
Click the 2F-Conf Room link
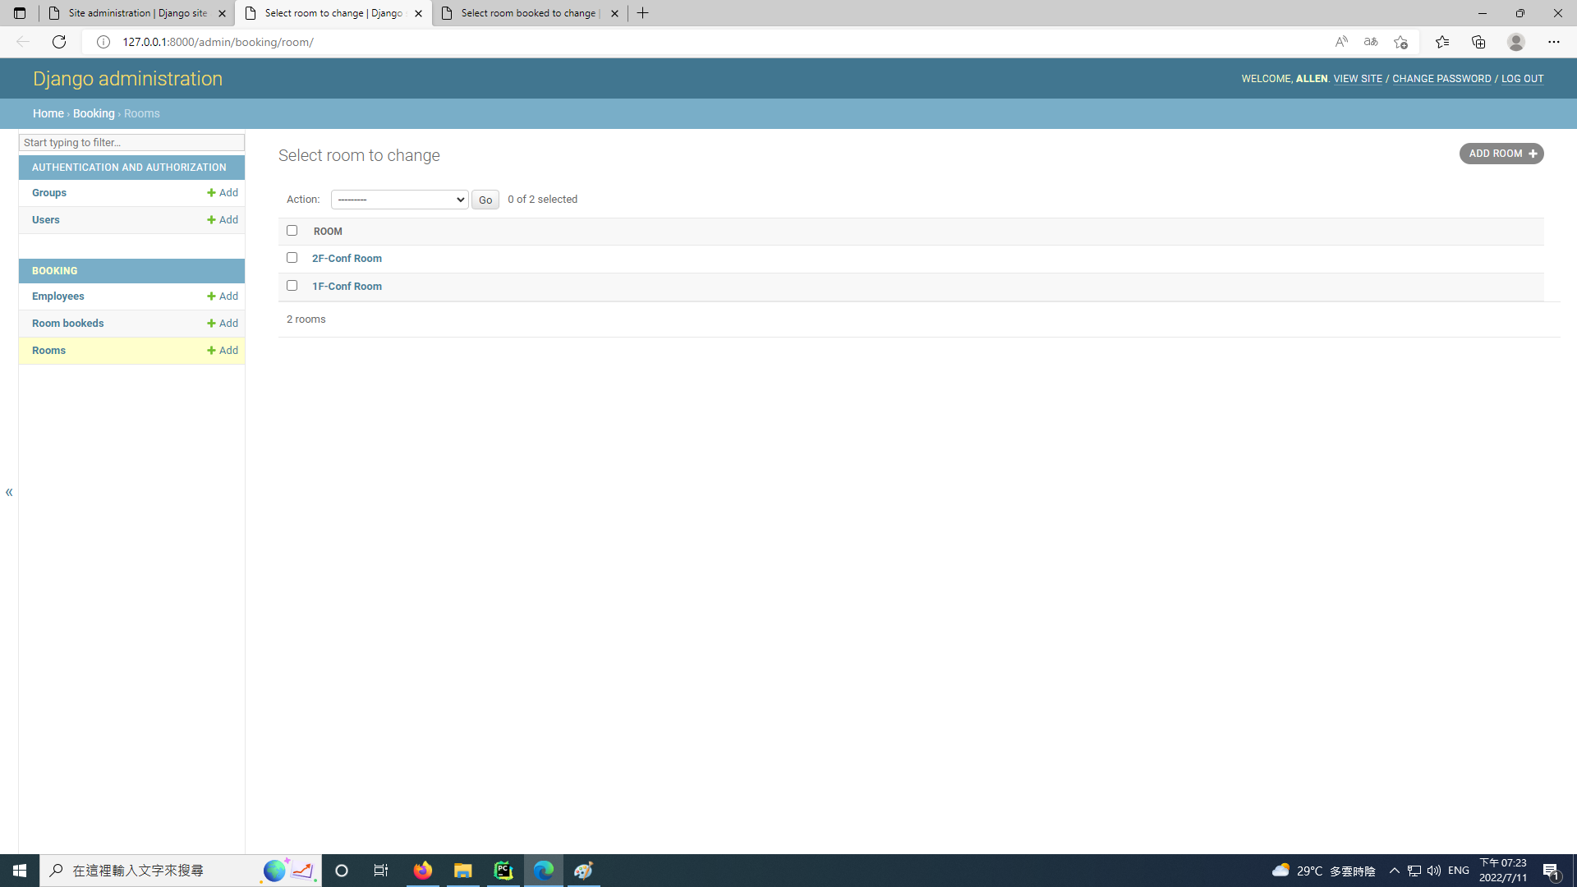tap(347, 258)
